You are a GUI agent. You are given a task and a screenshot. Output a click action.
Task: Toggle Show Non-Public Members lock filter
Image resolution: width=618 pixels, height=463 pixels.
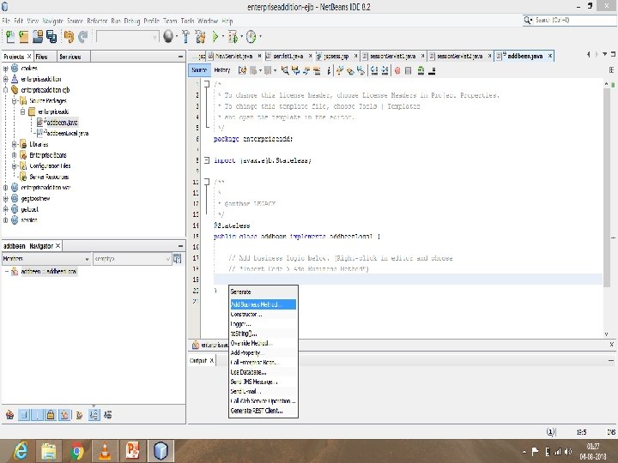[x=51, y=415]
